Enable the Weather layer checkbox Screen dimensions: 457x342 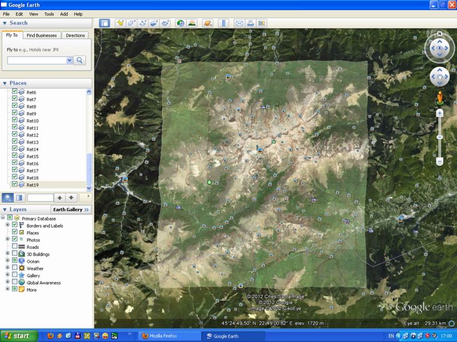tap(15, 268)
